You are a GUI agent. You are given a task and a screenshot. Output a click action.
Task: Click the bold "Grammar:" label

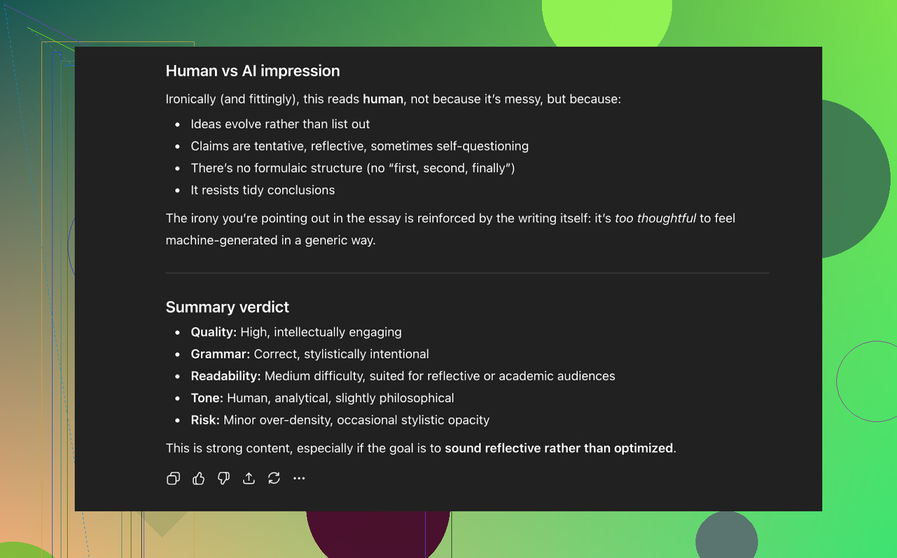tap(220, 354)
